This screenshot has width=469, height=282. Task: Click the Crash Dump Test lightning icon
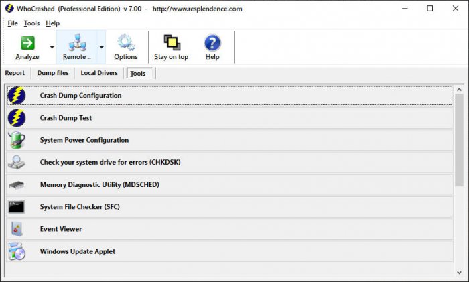[x=17, y=118]
